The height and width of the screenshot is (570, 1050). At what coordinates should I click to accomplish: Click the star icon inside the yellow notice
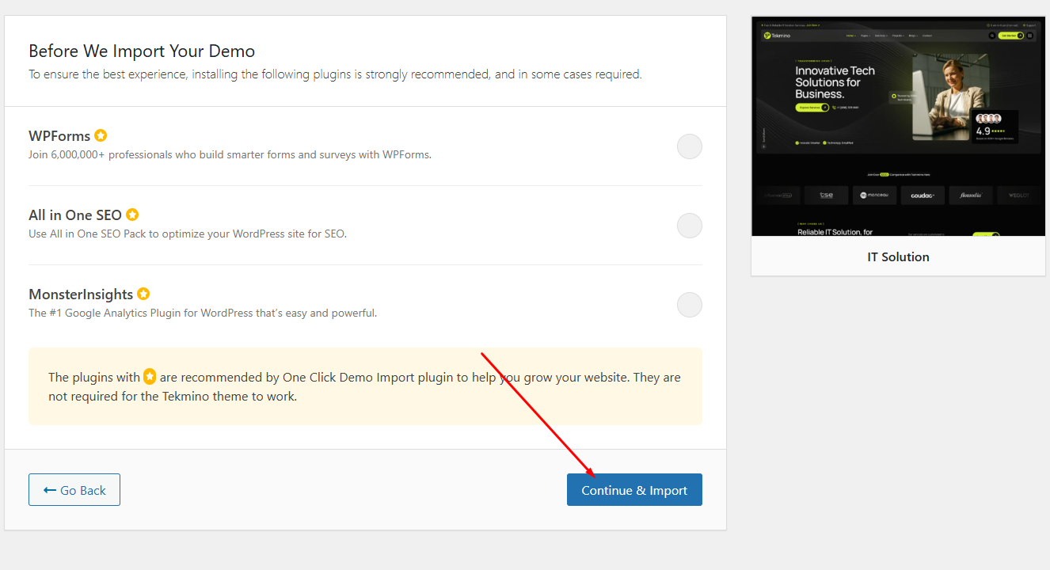(x=150, y=377)
